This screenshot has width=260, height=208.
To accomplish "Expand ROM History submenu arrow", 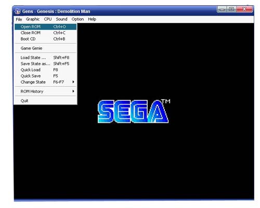I will click(73, 91).
